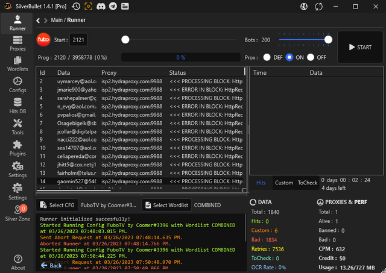
Task: Set proxy mode to DEF
Action: [x=267, y=57]
